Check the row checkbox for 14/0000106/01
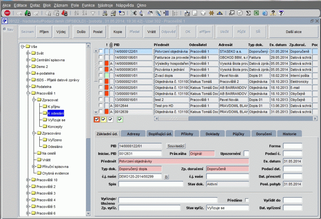 click(101, 57)
